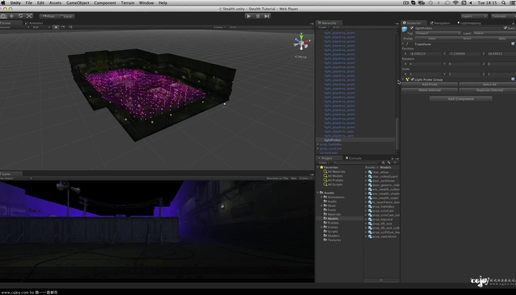Expand prop_battleBus in Hierarchy
The width and height of the screenshot is (516, 295).
point(318,144)
